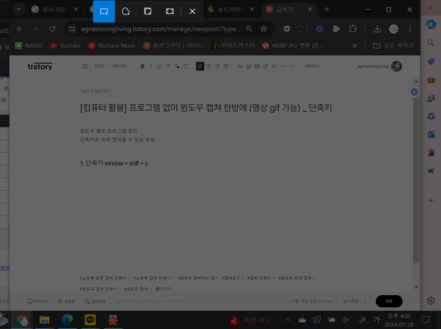Open the 본문2 paragraph style dropdown
441x329 pixels.
(x=100, y=66)
